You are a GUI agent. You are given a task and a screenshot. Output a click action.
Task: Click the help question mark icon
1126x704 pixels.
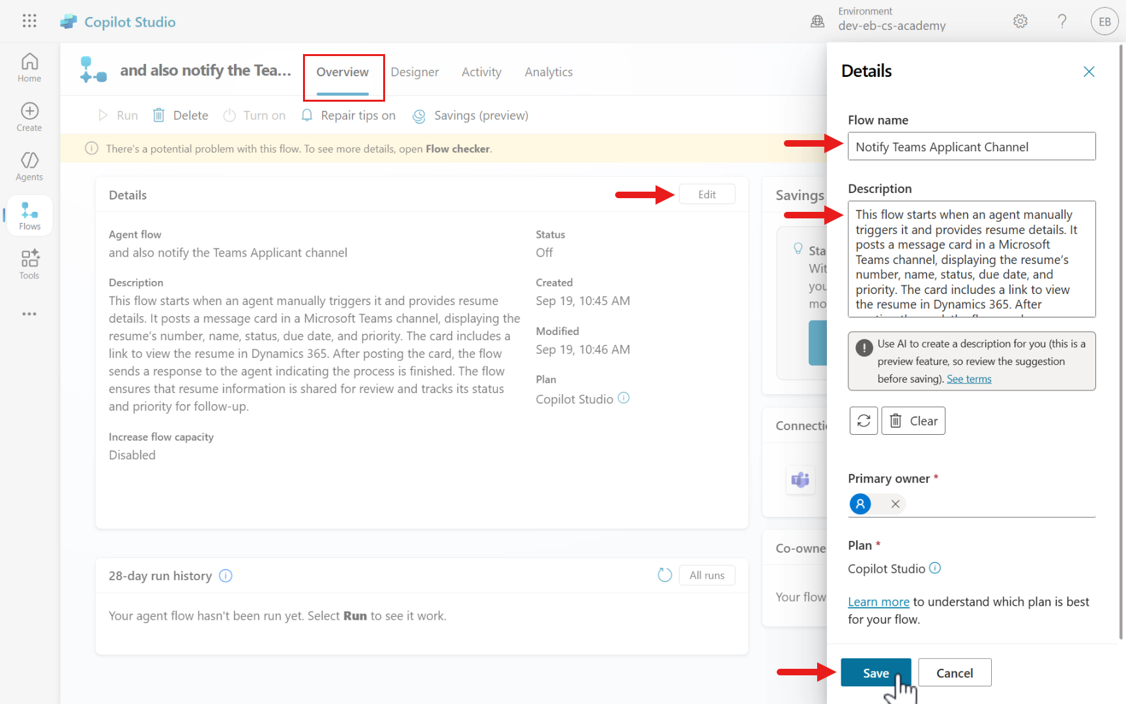1062,22
